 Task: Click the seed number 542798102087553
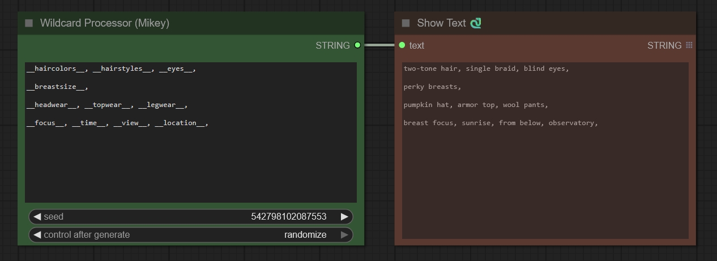click(289, 217)
